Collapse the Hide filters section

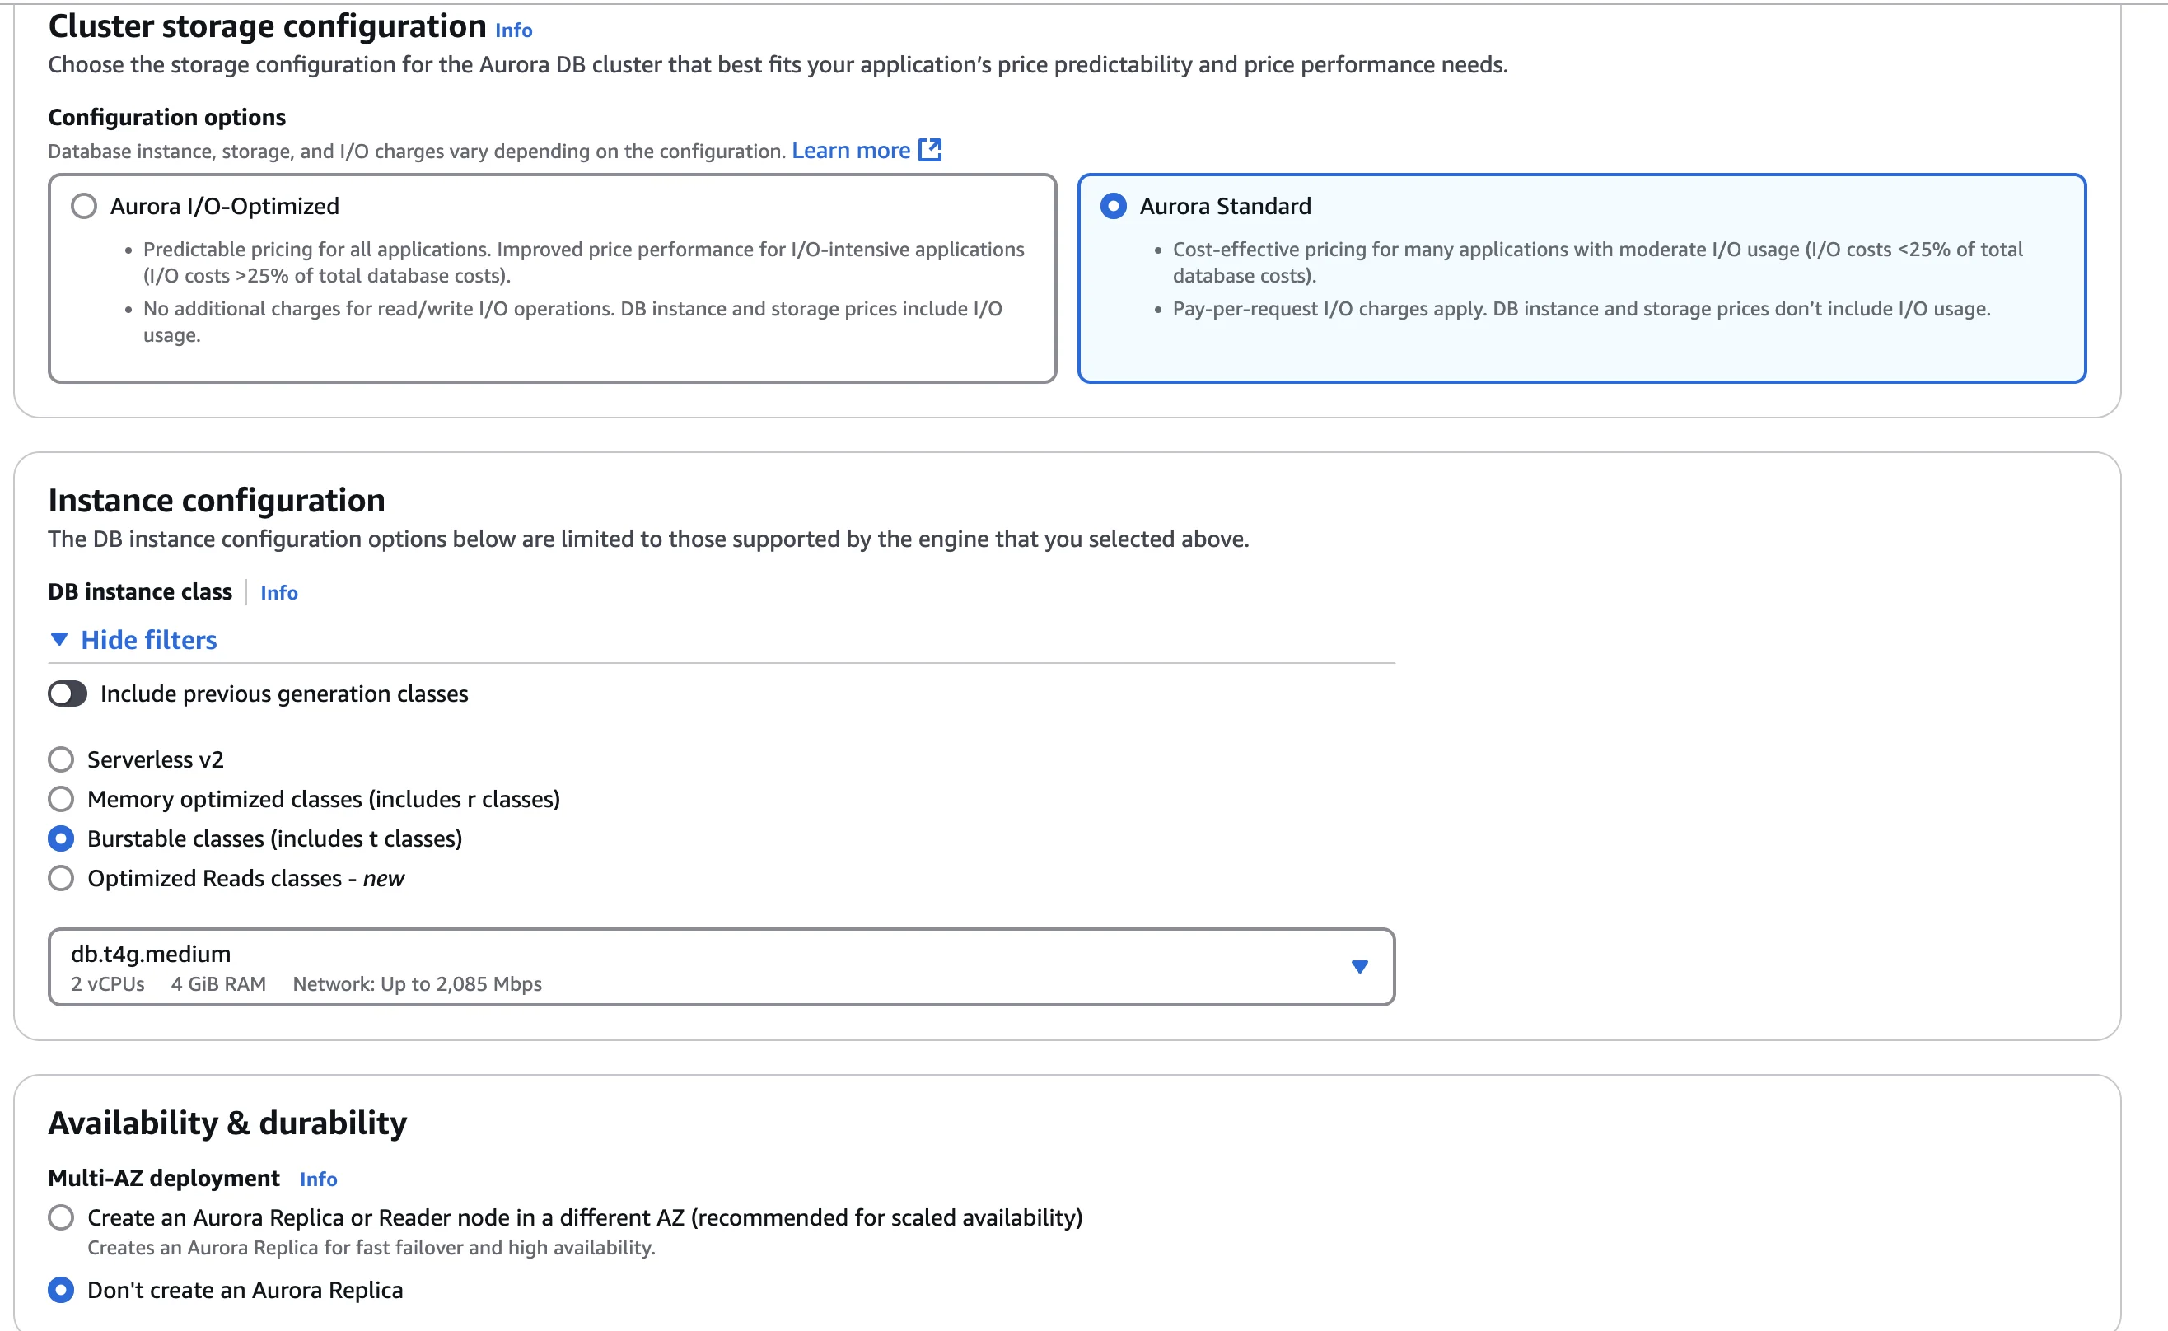coord(149,640)
